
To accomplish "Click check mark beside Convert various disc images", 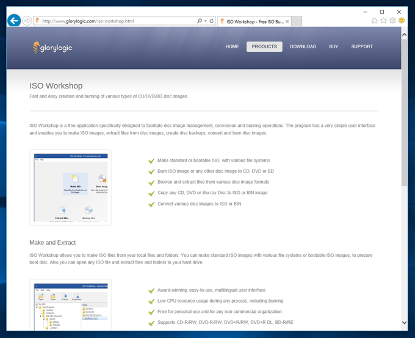I will (x=151, y=204).
